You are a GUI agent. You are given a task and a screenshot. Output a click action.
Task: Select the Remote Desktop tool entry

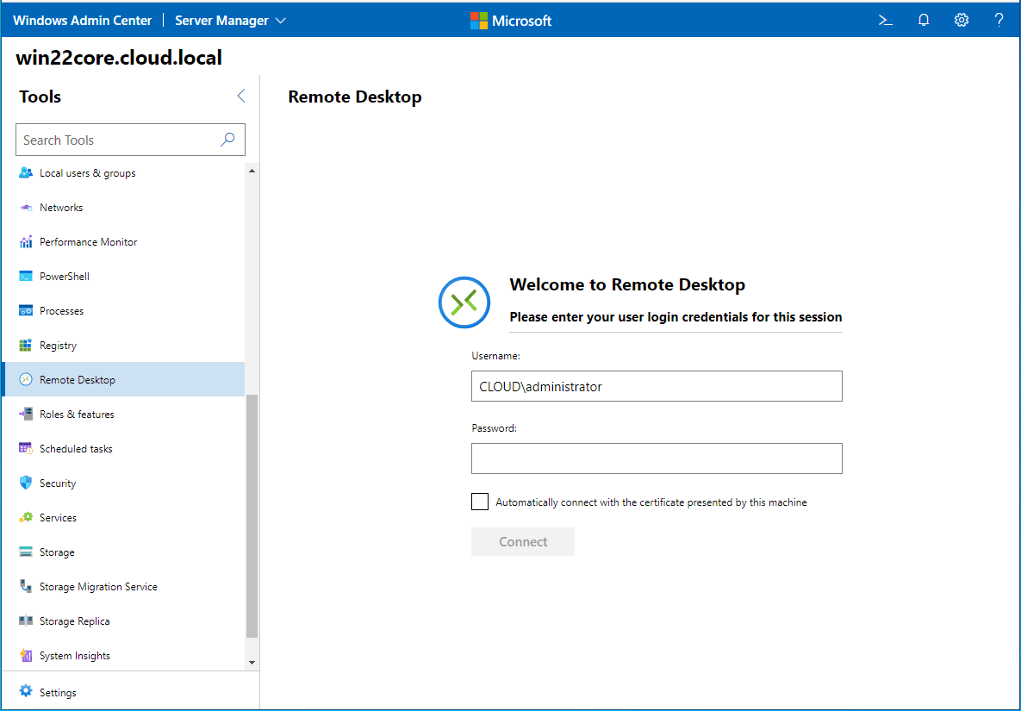pyautogui.click(x=77, y=379)
